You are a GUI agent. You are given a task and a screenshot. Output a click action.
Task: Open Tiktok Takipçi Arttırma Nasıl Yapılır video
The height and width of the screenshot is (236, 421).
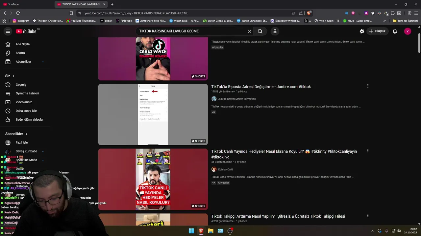pos(278,216)
